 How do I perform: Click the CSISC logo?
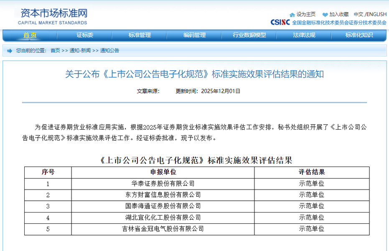(x=280, y=22)
